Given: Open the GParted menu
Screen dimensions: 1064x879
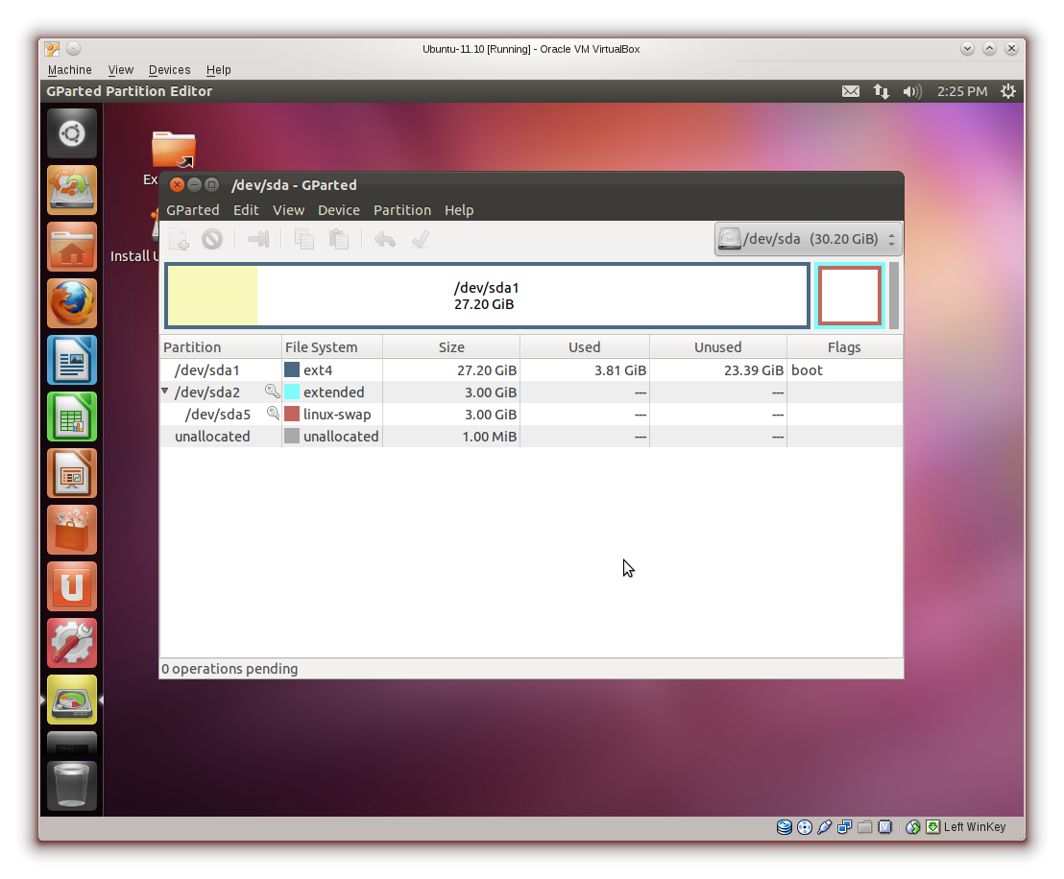Looking at the screenshot, I should tap(193, 210).
